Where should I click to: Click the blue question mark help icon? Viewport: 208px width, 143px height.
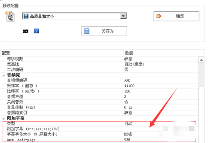[36, 31]
